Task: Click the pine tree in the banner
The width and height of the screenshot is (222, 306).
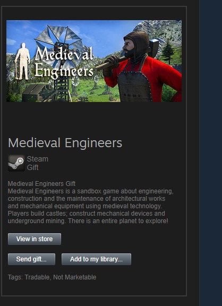Action: tap(168, 52)
